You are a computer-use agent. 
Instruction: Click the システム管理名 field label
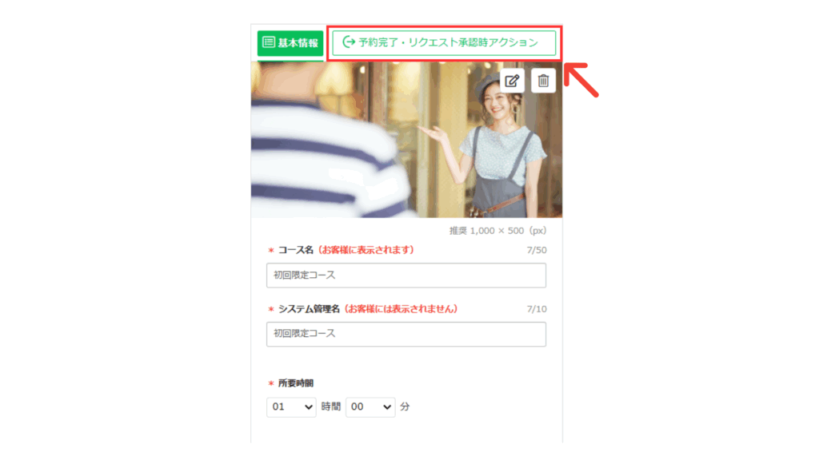tap(309, 309)
